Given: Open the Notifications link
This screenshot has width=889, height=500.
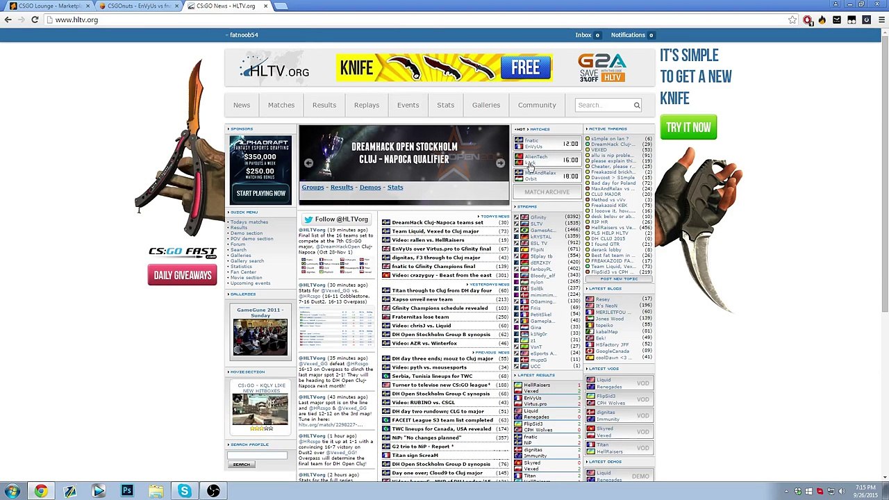Looking at the screenshot, I should 628,35.
